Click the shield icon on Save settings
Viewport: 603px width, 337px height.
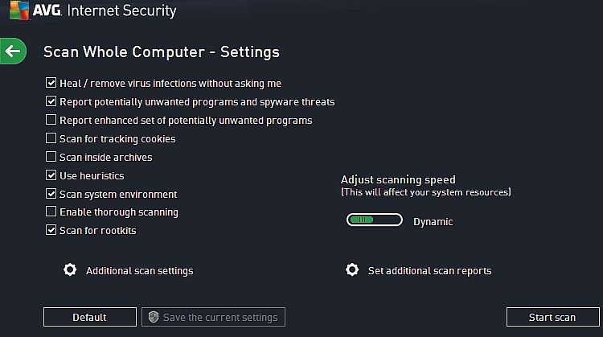(x=154, y=317)
